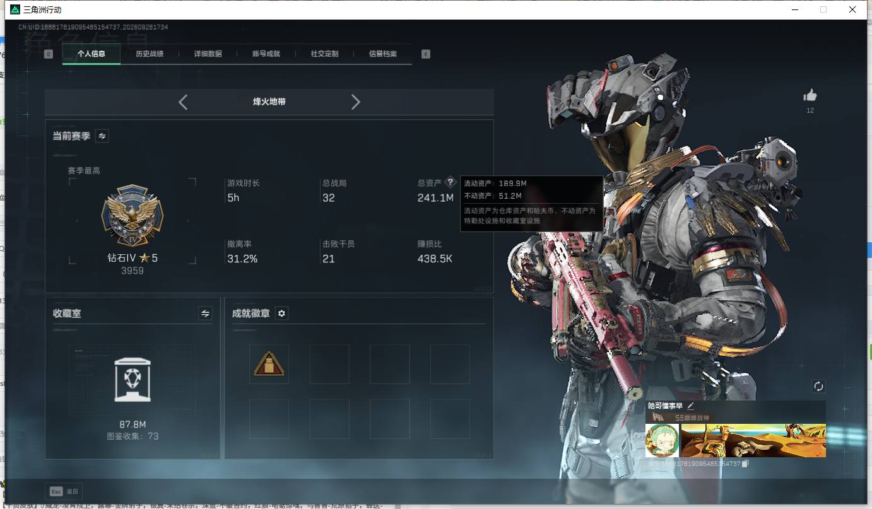This screenshot has height=509, width=872.
Task: Open the 详细数据 tab
Action: 208,54
